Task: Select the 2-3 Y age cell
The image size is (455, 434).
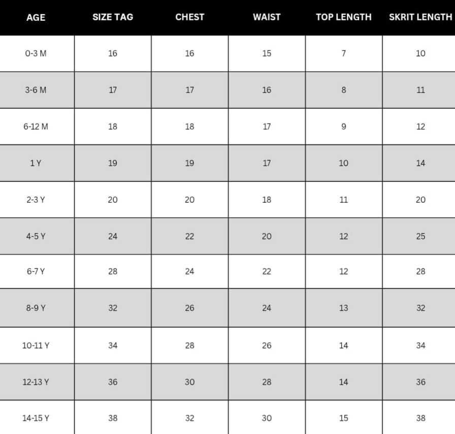Action: click(x=36, y=200)
